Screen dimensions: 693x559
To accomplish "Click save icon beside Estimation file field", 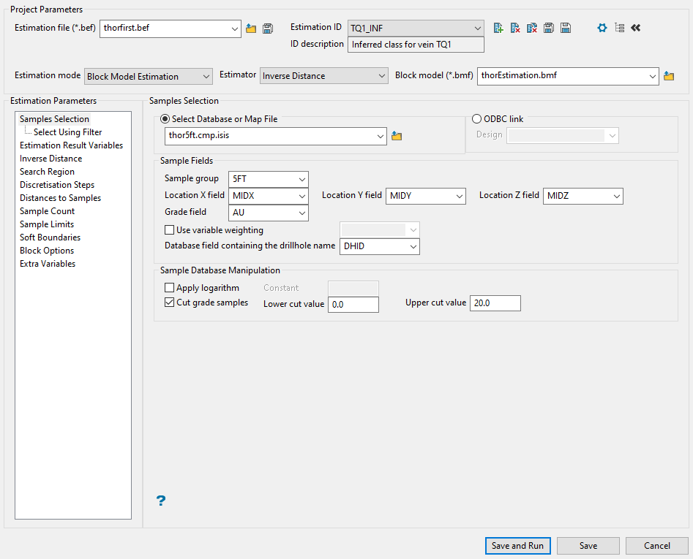I will (x=268, y=28).
